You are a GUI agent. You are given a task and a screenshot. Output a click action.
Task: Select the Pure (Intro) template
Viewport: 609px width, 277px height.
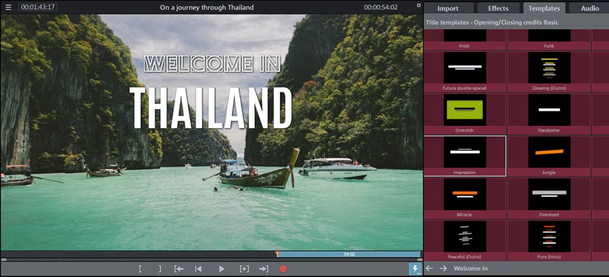pos(549,240)
